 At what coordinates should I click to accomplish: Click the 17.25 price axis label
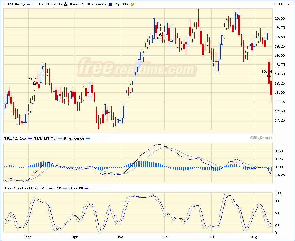pos(280,120)
